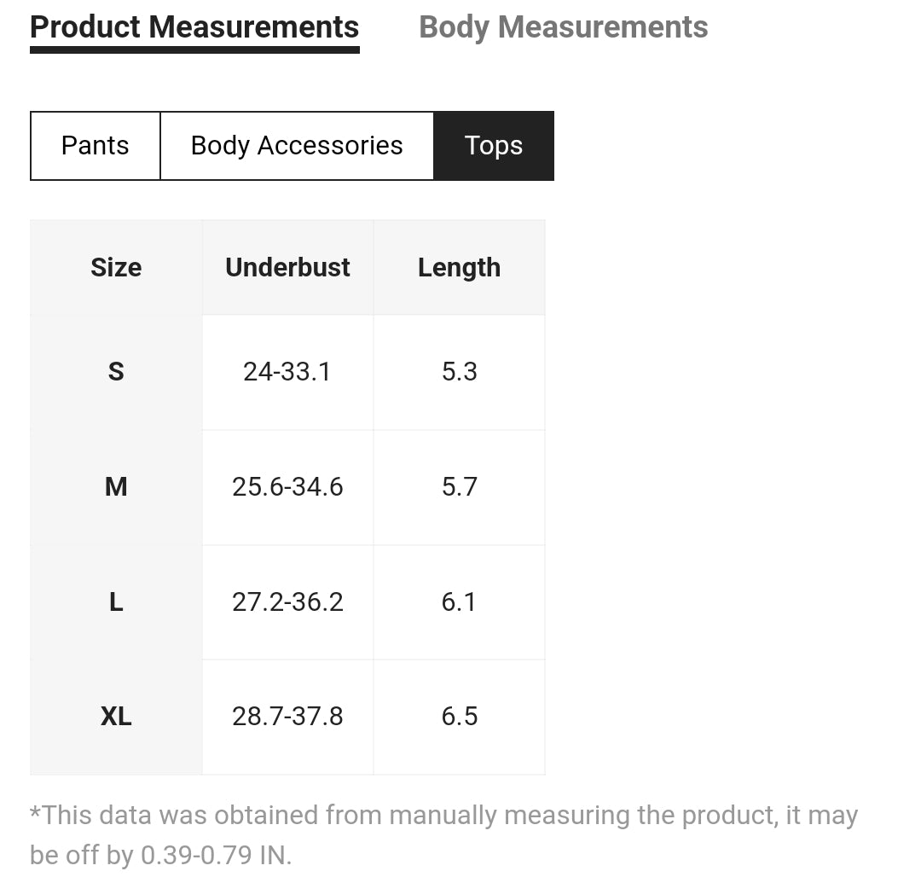Click the Length column header
Screen dimensions: 921x883
pyautogui.click(x=459, y=267)
